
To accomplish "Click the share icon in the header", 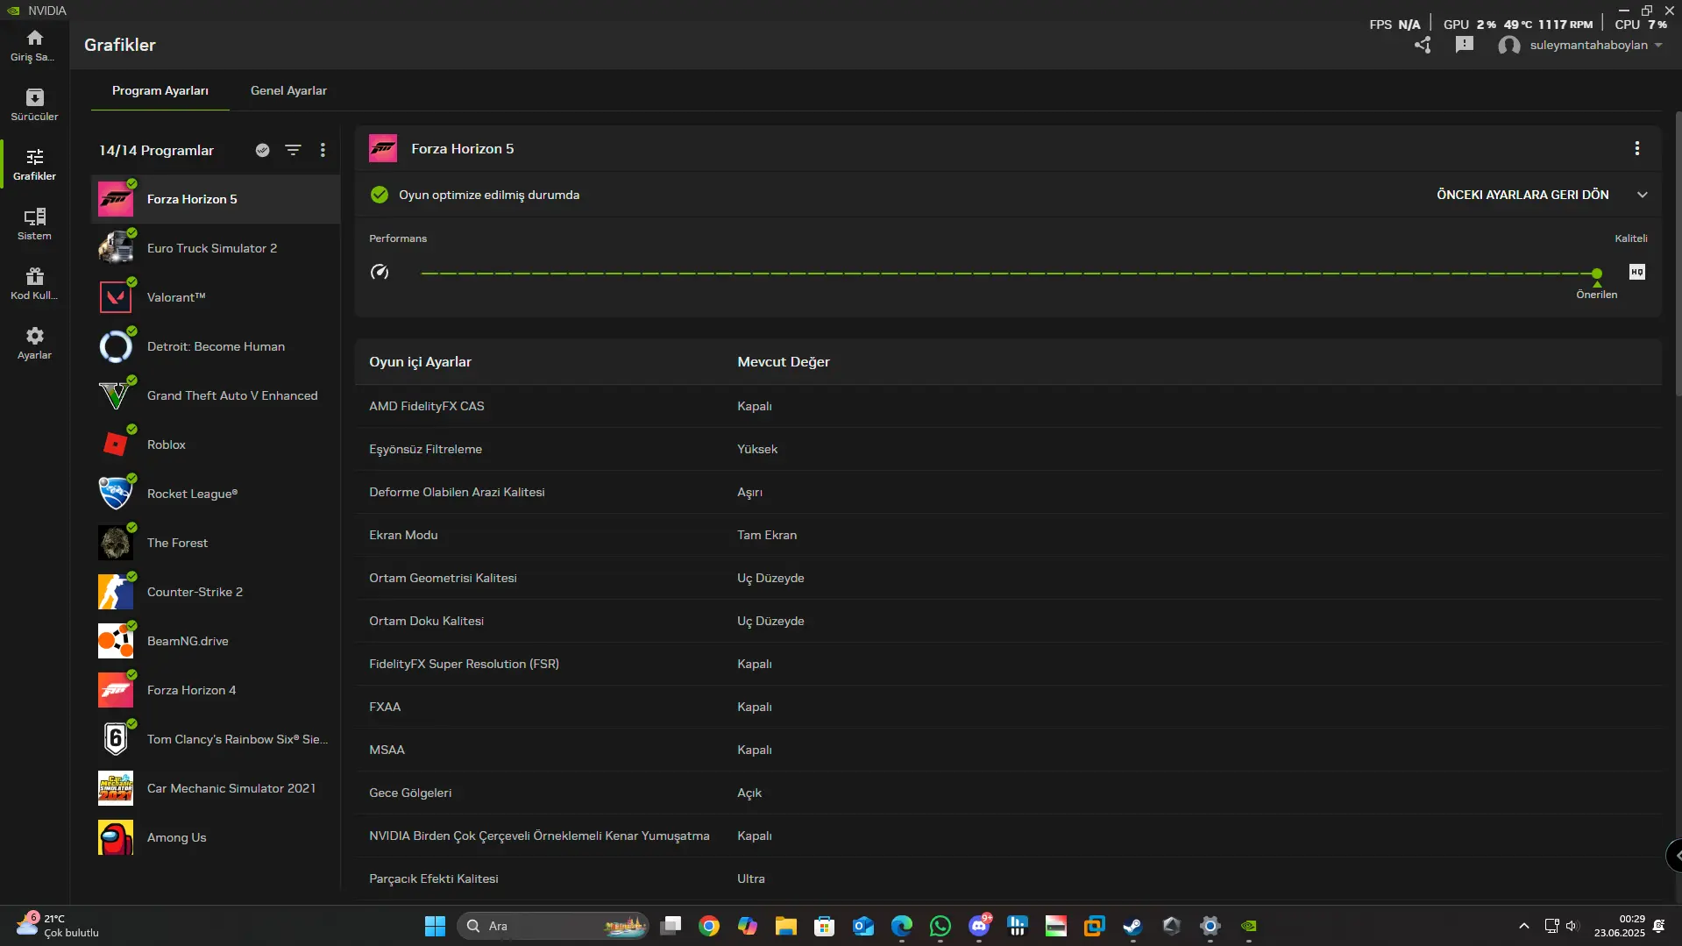I will pos(1423,45).
